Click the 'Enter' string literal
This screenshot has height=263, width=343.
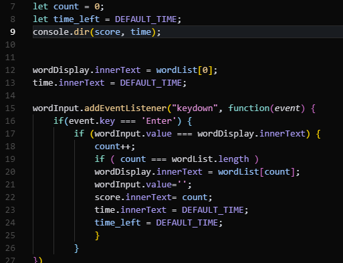pyautogui.click(x=158, y=121)
